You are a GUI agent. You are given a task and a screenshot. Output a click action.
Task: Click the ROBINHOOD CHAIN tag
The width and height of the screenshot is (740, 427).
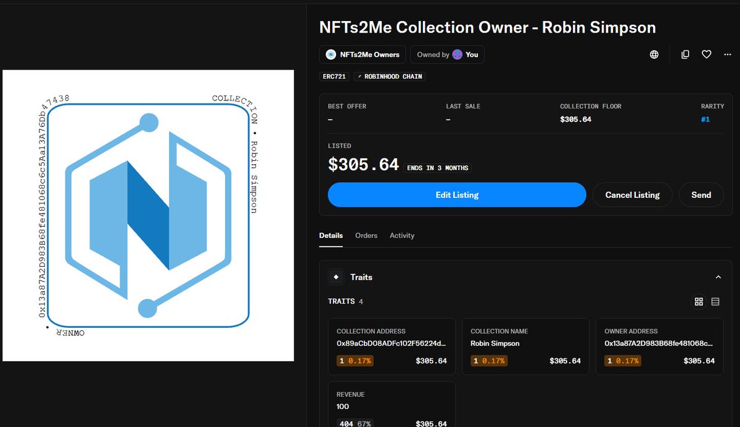pyautogui.click(x=390, y=76)
